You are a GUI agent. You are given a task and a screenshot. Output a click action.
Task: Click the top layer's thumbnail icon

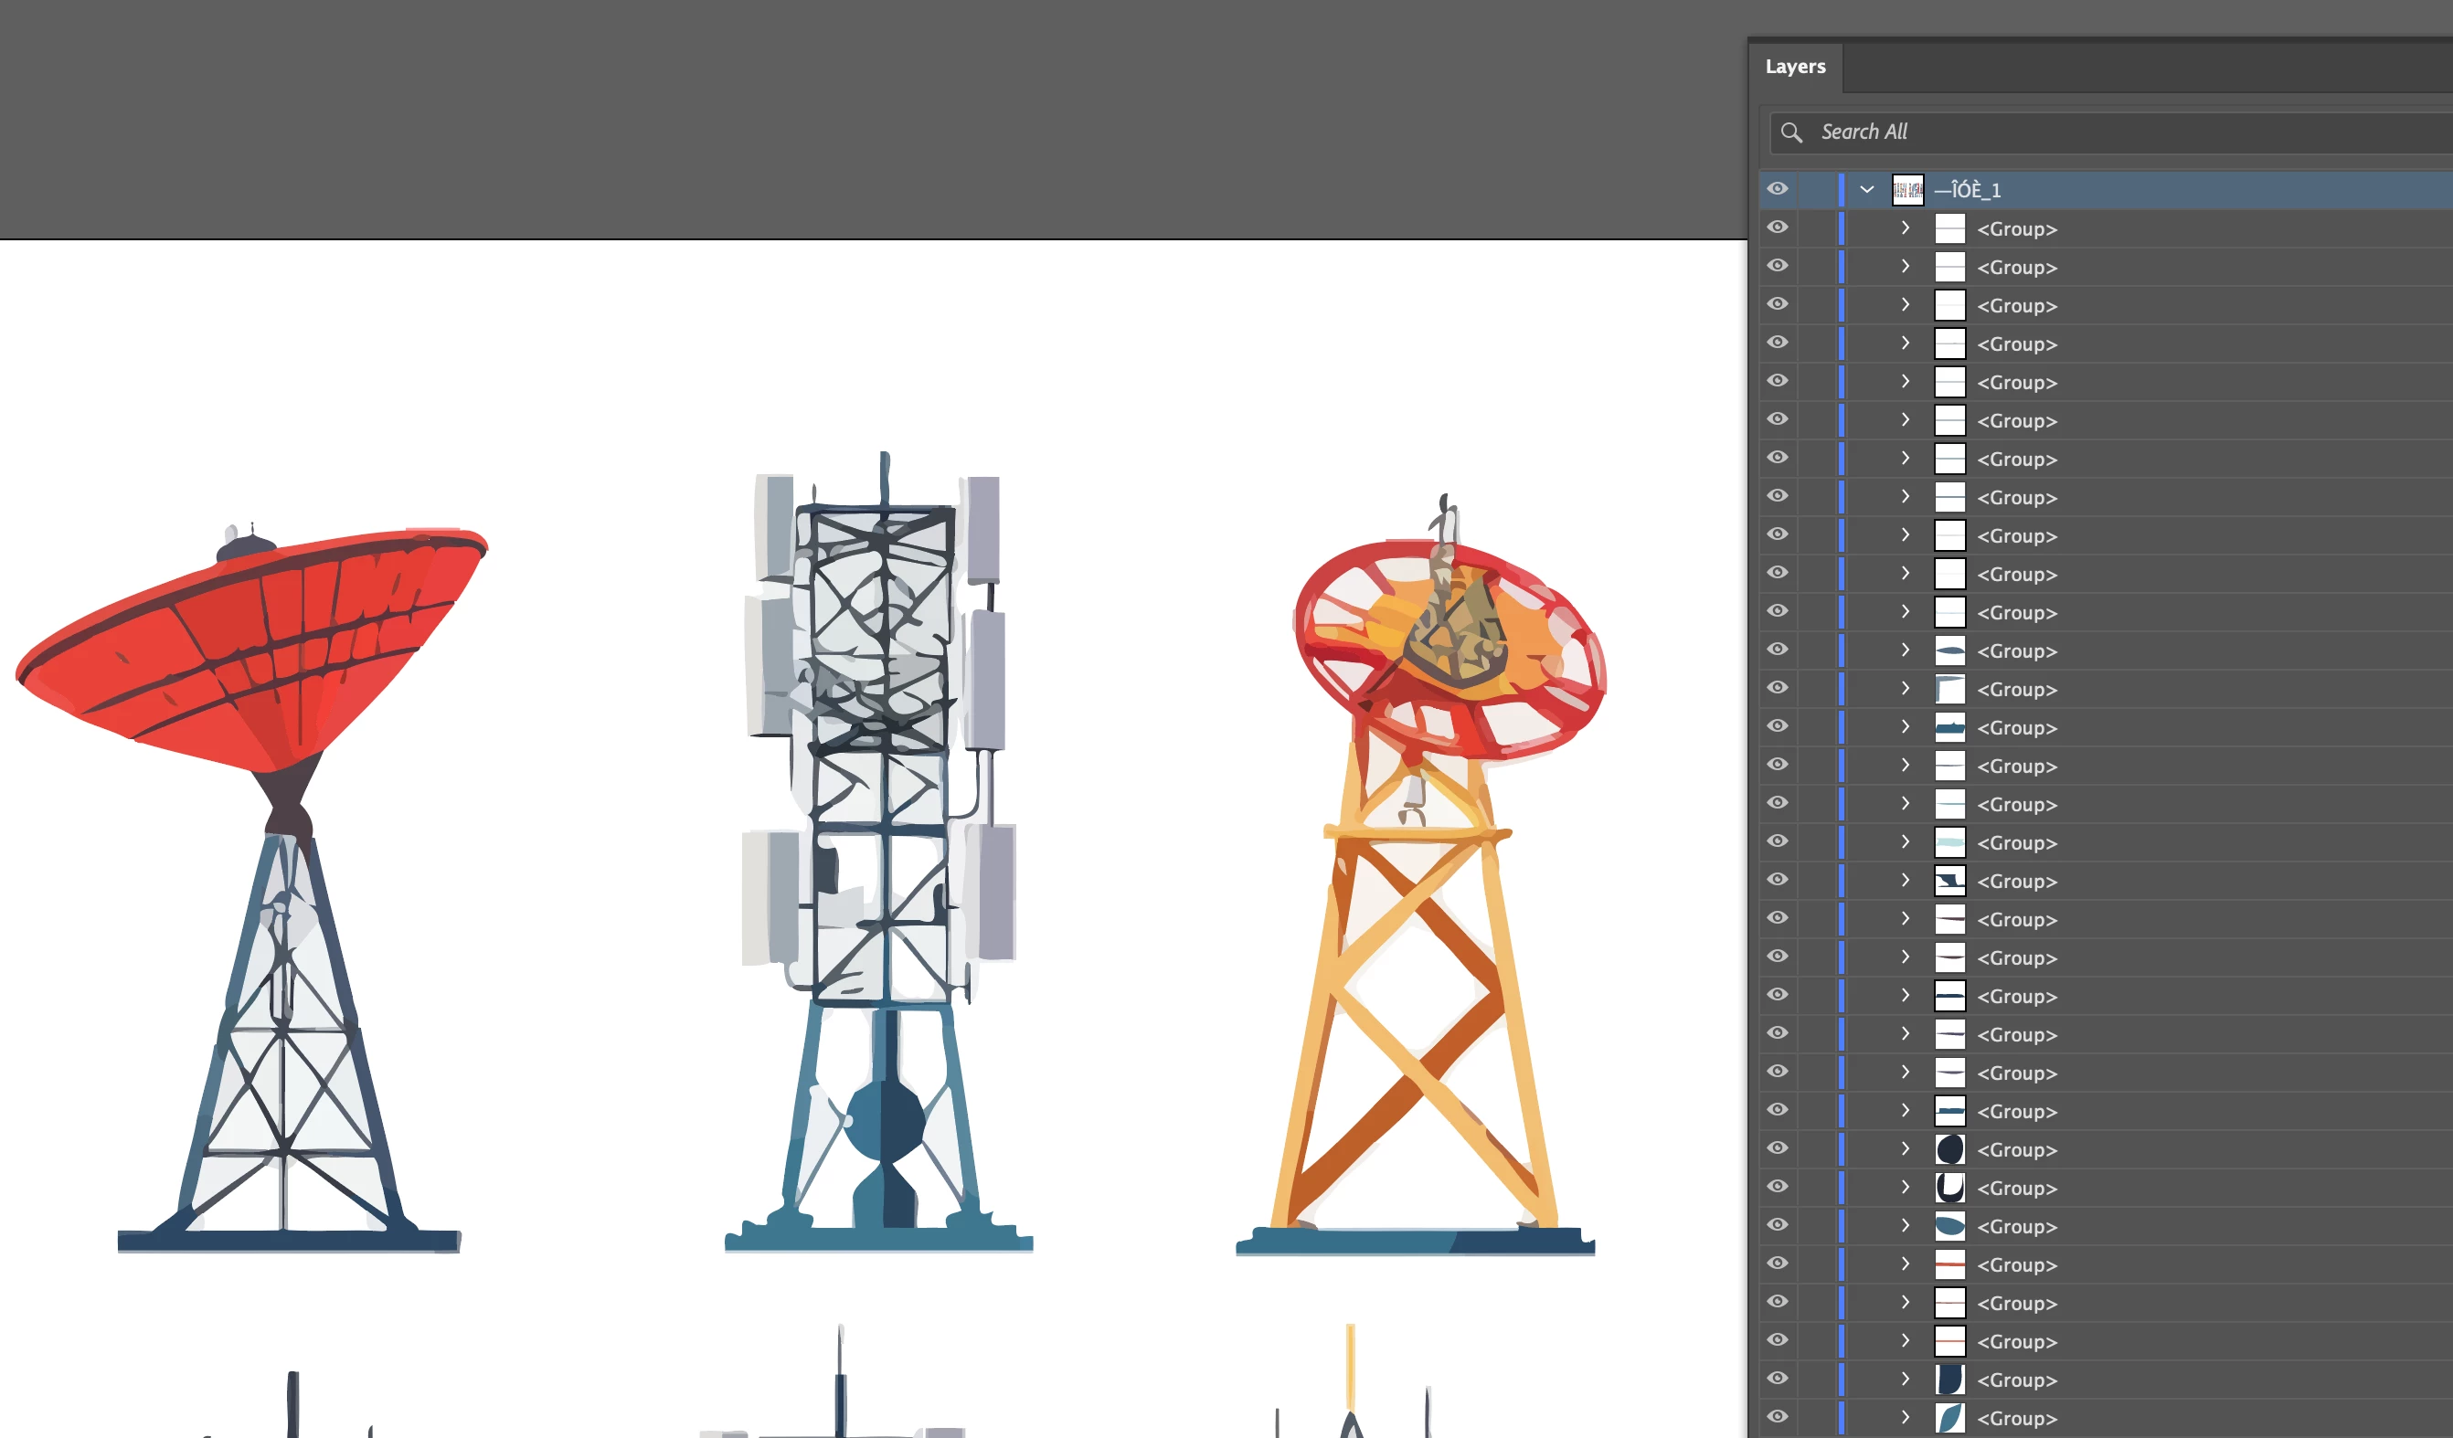pos(1906,190)
